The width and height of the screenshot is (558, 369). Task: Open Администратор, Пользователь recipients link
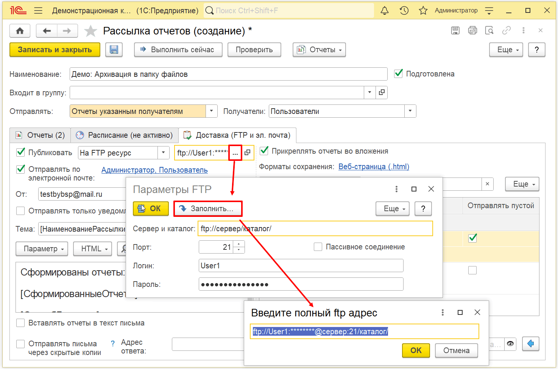pyautogui.click(x=154, y=170)
